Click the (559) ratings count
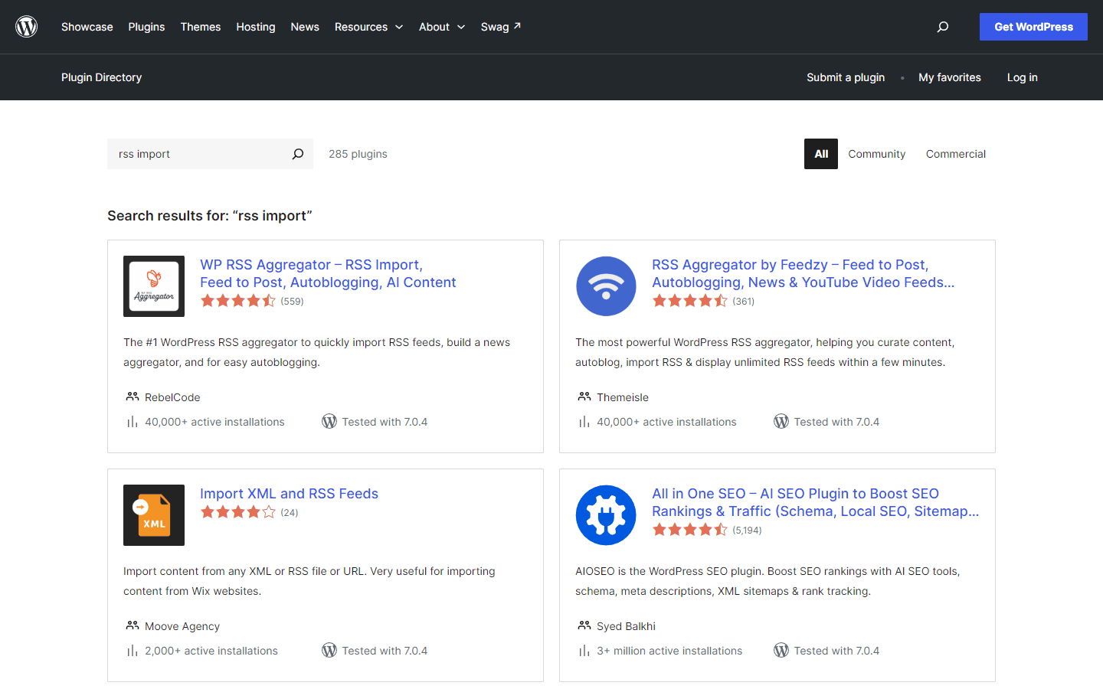 [292, 302]
